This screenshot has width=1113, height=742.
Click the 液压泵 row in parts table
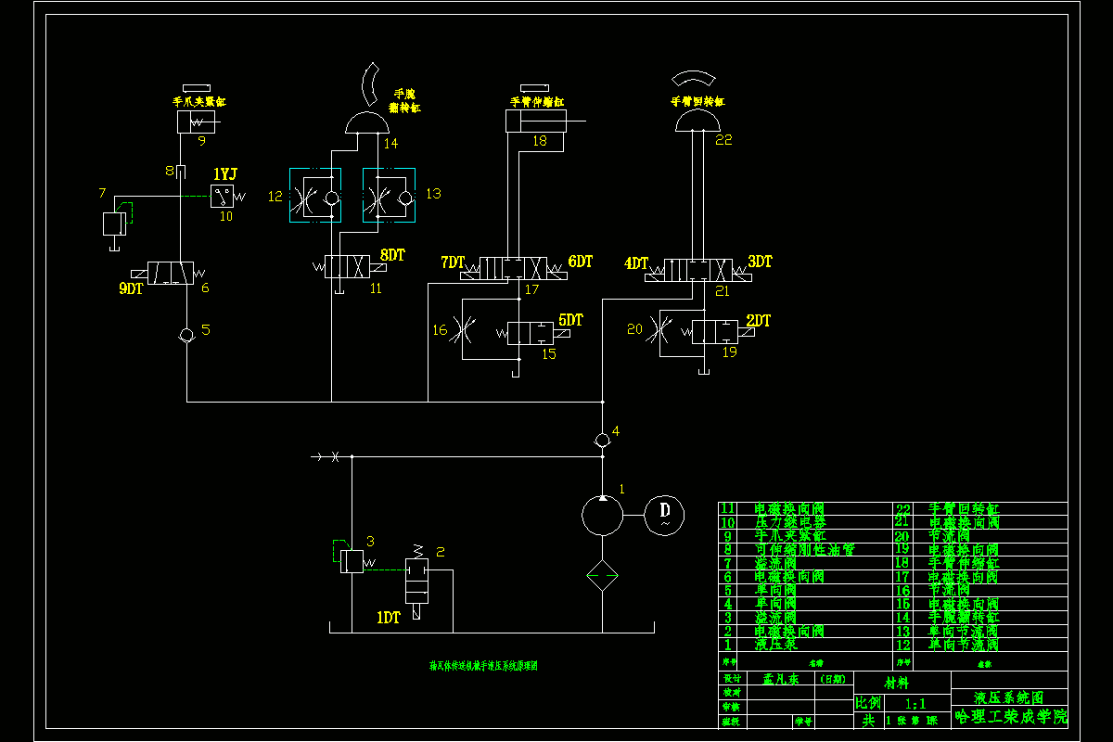pos(806,645)
